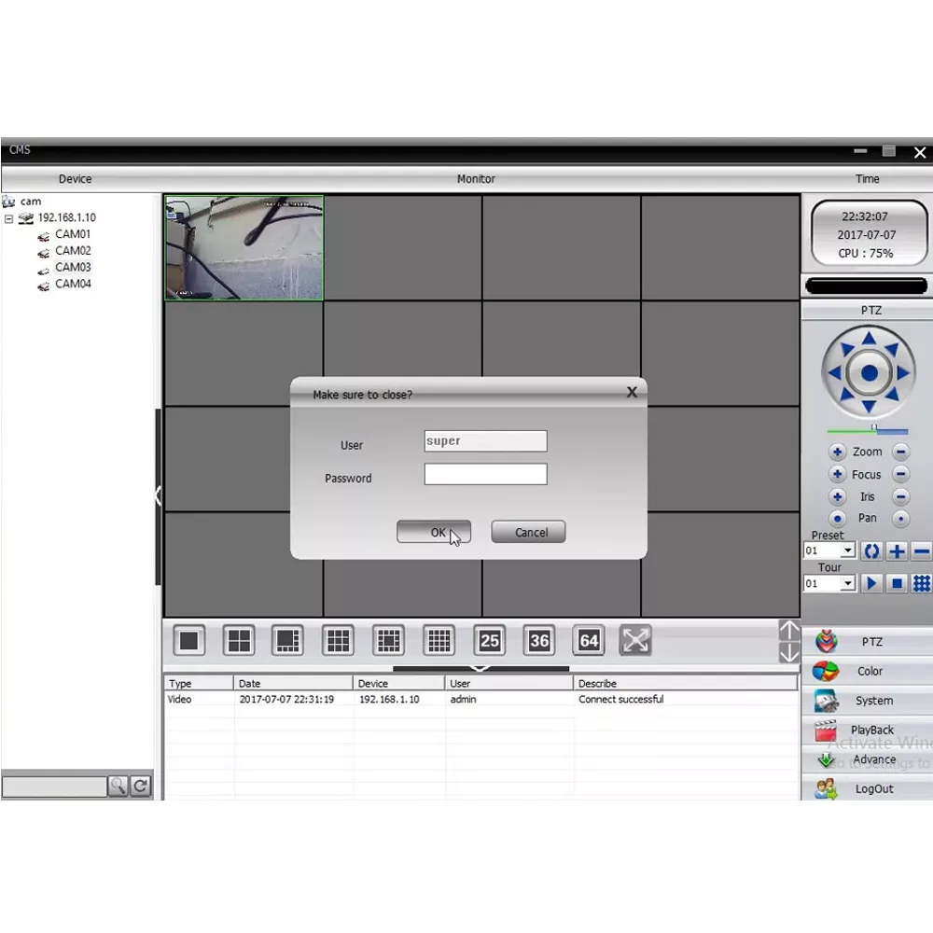Click the Password input field
933x933 pixels.
click(485, 475)
